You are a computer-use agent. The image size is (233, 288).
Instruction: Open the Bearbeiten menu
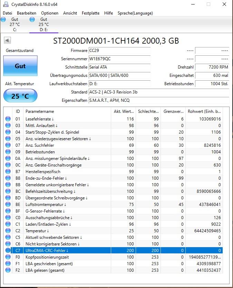pos(27,13)
